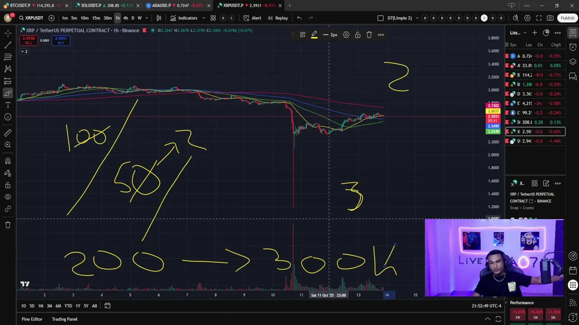579x325 pixels.
Task: Toggle lock all drawings padlock
Action: tap(8, 185)
